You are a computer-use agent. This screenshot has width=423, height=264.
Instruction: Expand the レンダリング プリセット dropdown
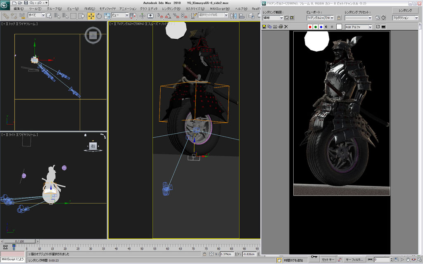pos(370,18)
